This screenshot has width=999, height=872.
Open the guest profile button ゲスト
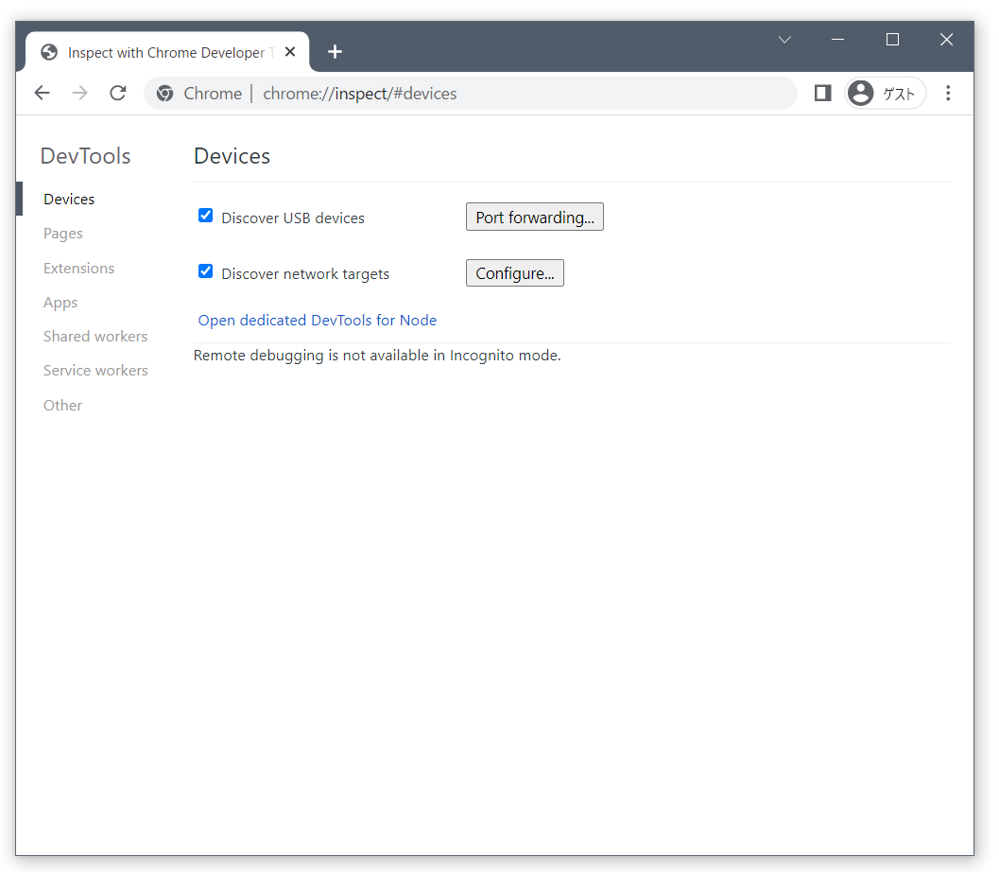point(885,93)
